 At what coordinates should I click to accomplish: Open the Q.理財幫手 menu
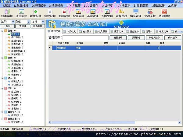[39, 5]
